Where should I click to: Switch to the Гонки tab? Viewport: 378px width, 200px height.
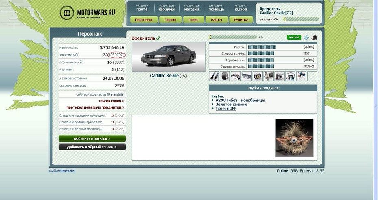tap(193, 20)
